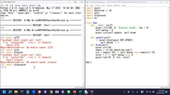Image resolution: width=170 pixels, height=95 pixels.
Task: Click the scroll-up arrow of IDLE Shell scrollbar
Action: point(84,8)
